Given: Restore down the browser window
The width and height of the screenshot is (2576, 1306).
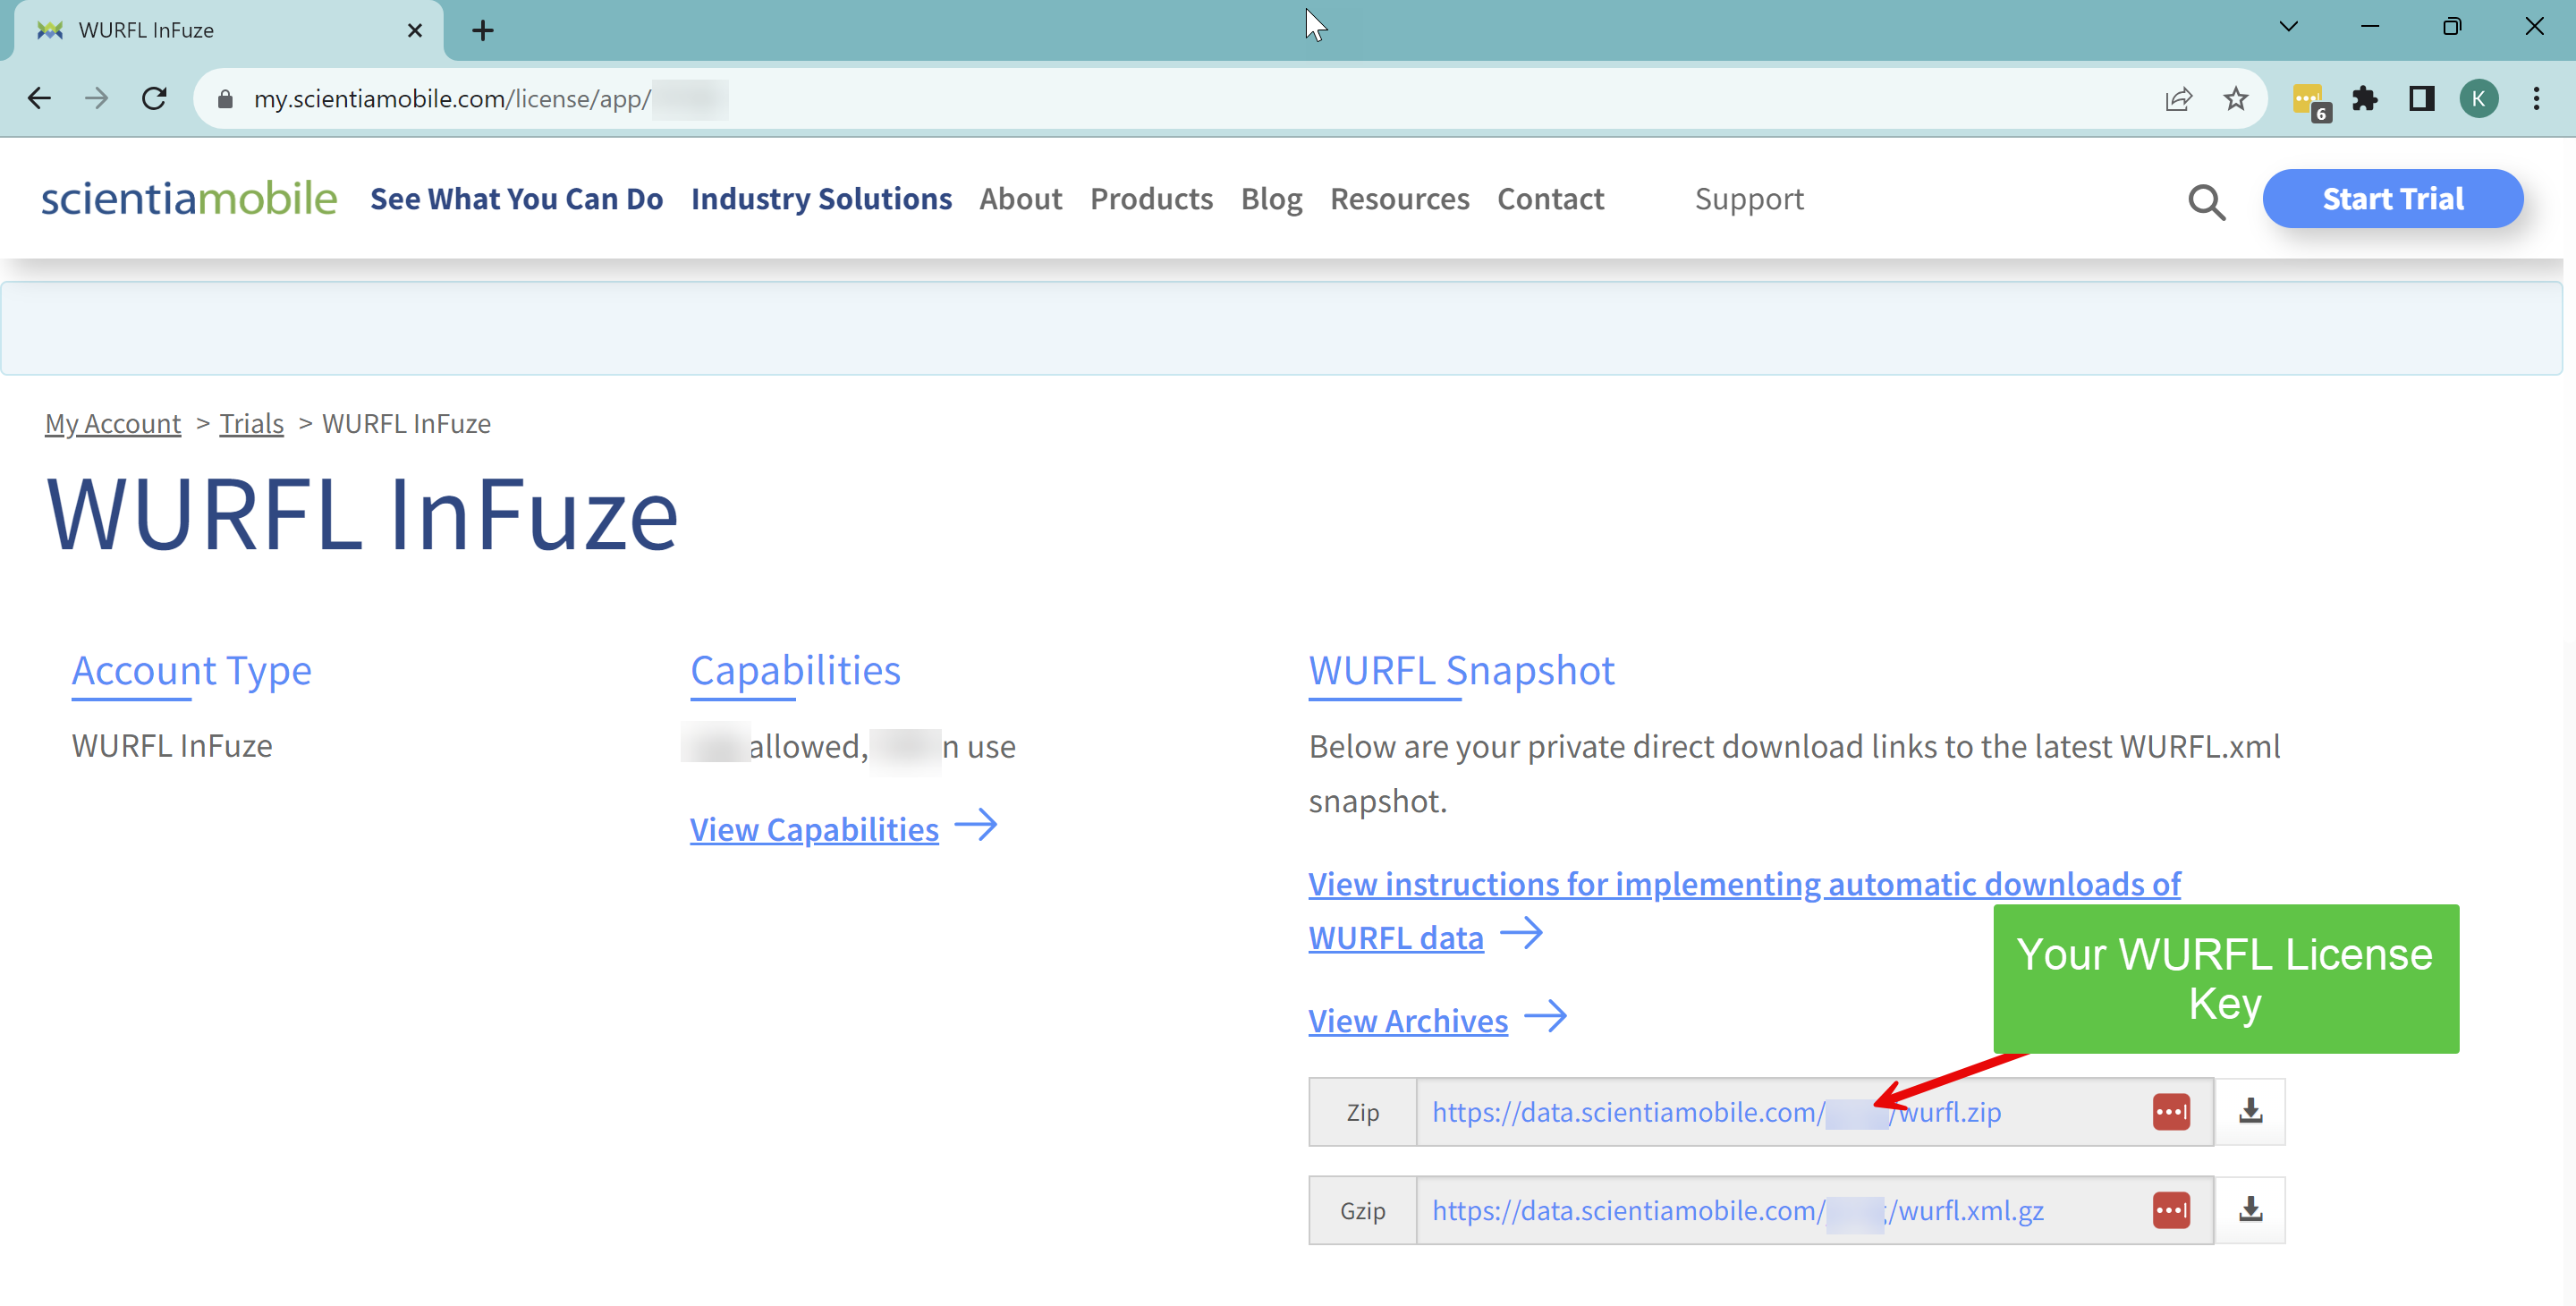Looking at the screenshot, I should click(2452, 26).
